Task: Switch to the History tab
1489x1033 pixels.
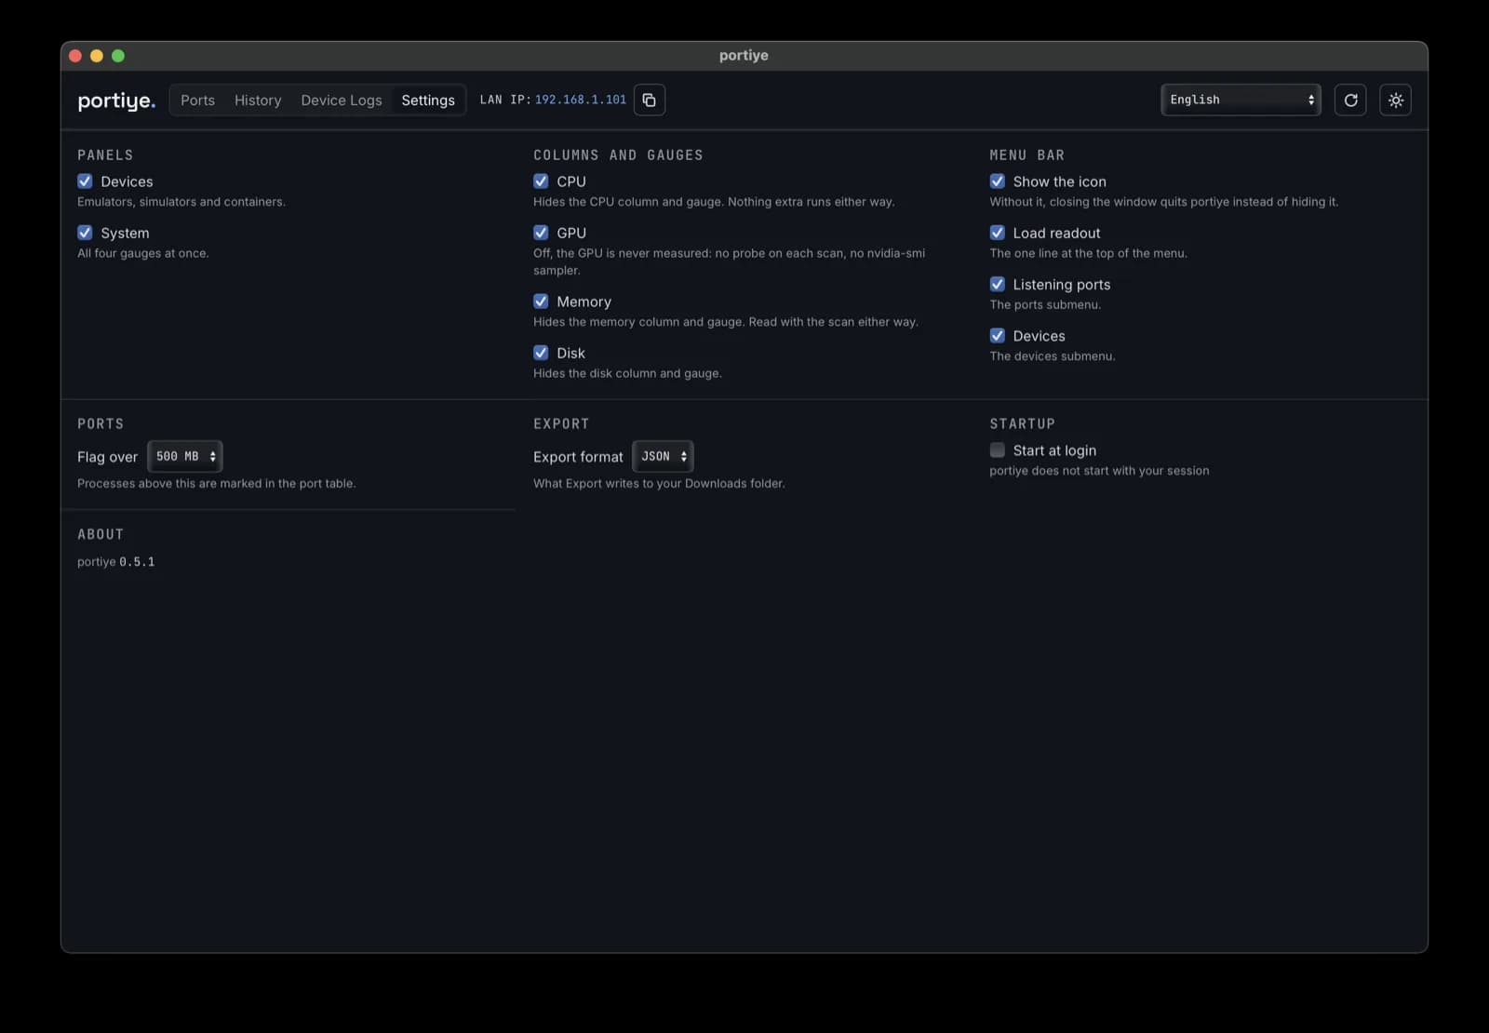Action: (258, 101)
